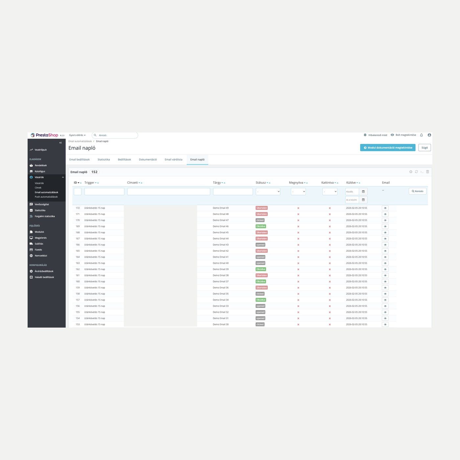
Task: Click the Keresés filter button
Action: (418, 191)
